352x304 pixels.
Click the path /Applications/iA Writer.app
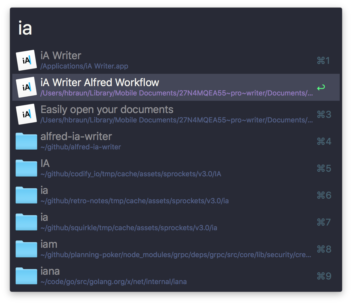pos(84,66)
